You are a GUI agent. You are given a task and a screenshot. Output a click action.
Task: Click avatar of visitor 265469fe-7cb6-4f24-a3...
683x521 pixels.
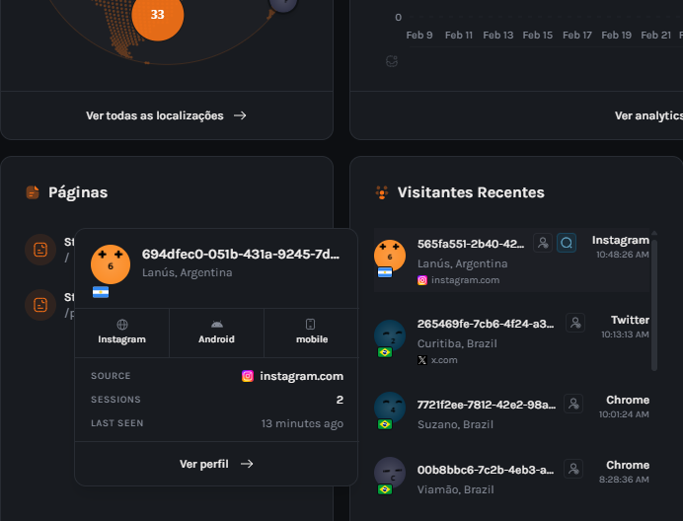tap(390, 335)
